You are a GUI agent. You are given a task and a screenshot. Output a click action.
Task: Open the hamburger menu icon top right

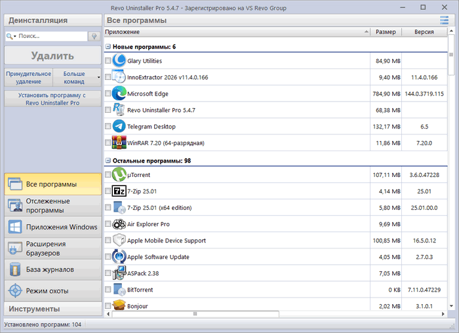pyautogui.click(x=445, y=20)
